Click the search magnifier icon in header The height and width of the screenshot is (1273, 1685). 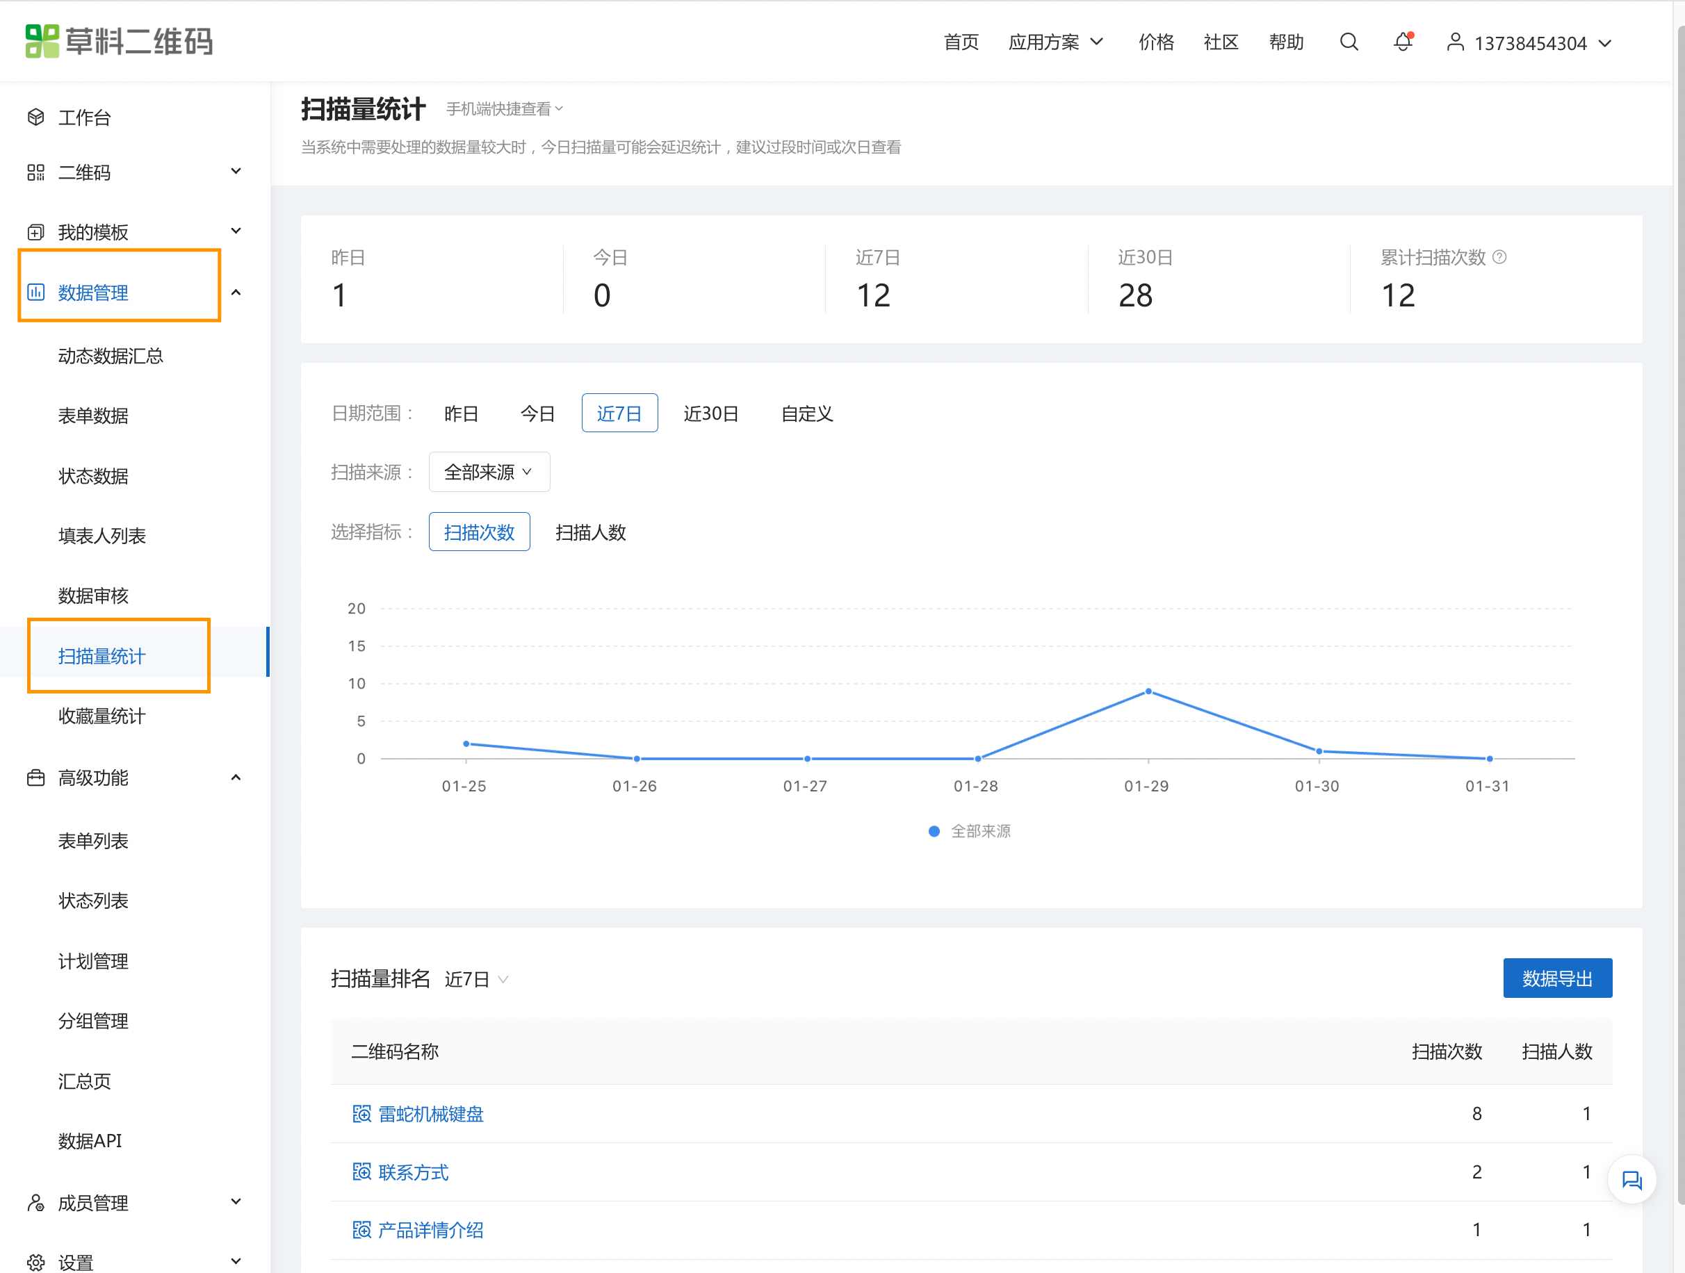tap(1349, 42)
